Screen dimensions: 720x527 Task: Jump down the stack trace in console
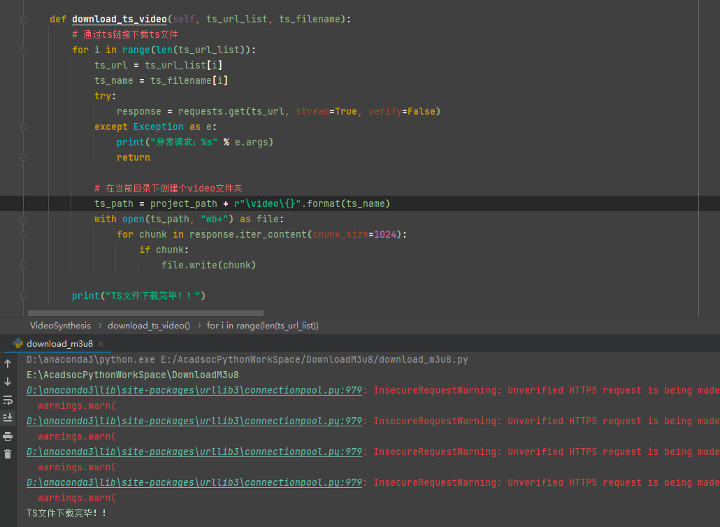coord(8,381)
